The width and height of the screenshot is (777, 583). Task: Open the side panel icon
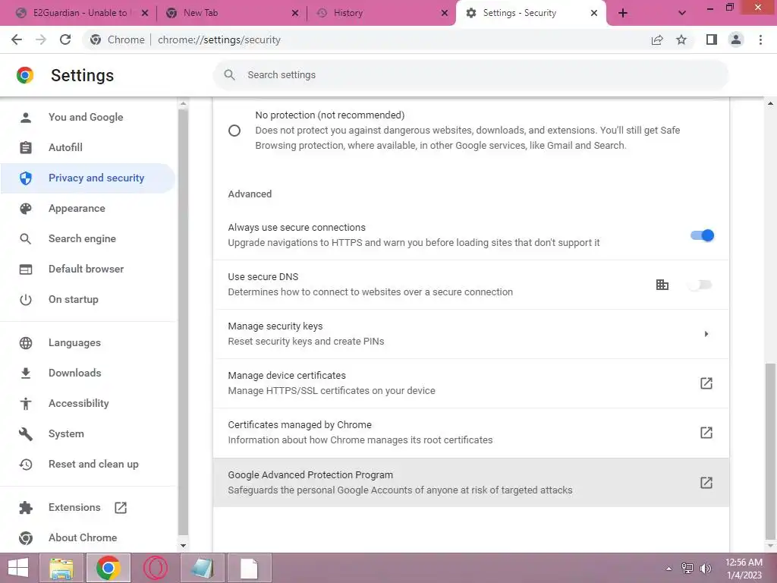tap(712, 39)
